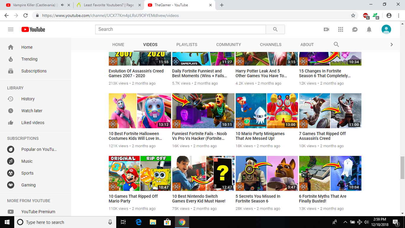
Task: Open the YouTube apps grid icon
Action: point(341,29)
